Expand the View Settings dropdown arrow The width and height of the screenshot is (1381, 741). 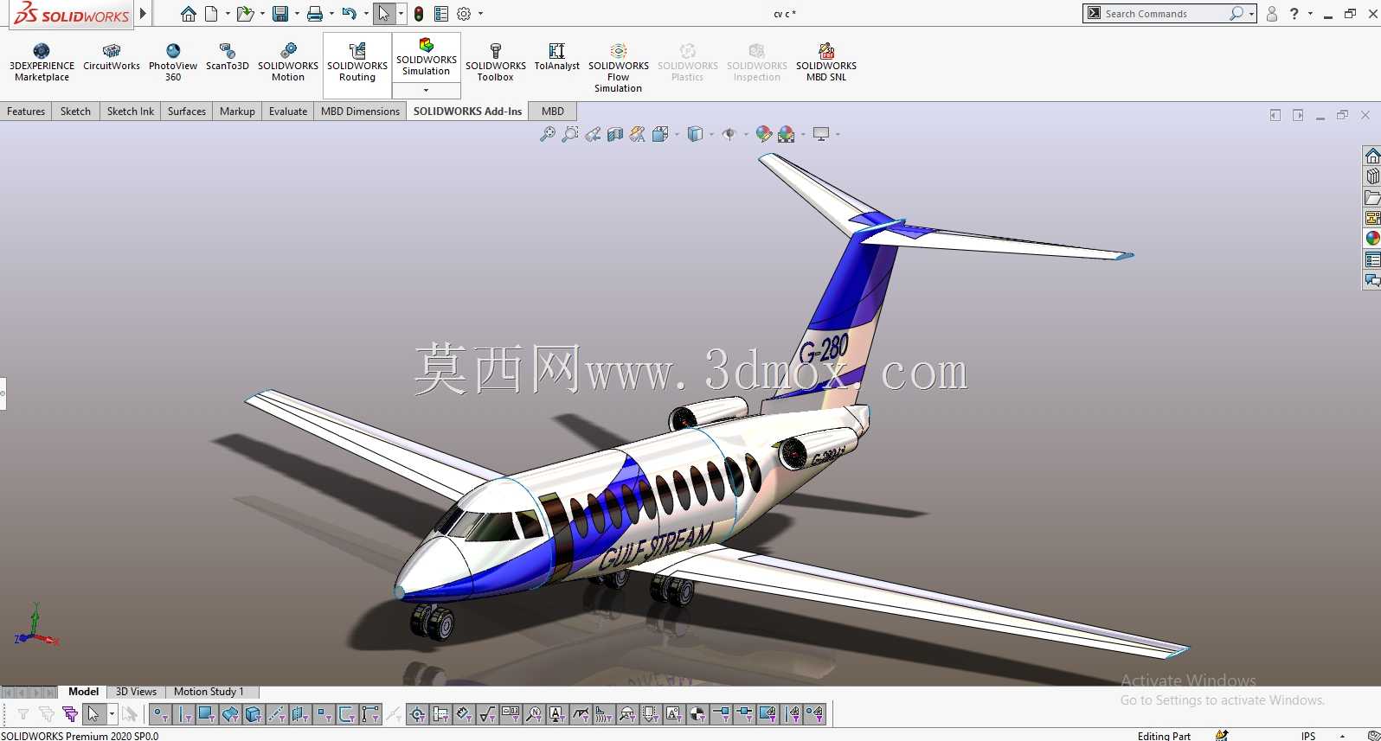(x=838, y=134)
